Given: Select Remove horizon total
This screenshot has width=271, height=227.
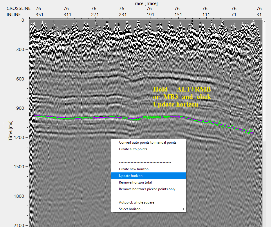Looking at the screenshot, I should [135, 182].
